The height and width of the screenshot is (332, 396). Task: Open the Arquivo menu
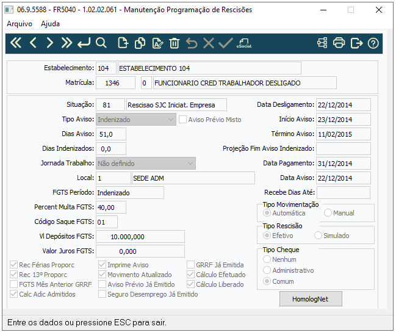pos(20,24)
